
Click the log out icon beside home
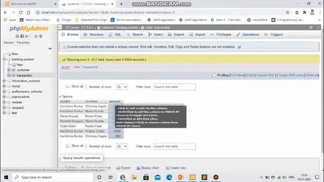point(22,36)
